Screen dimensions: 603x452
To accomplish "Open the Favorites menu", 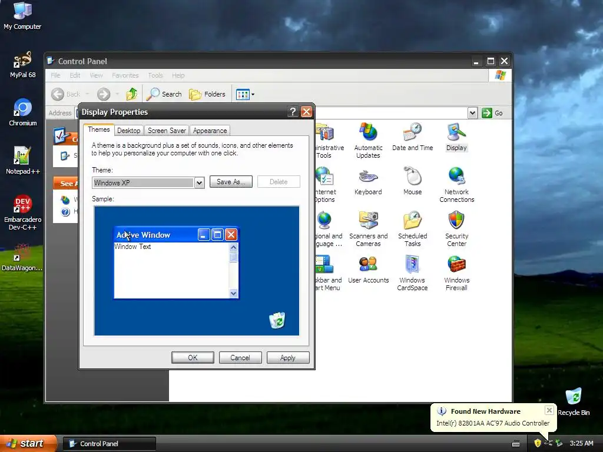I will point(125,75).
